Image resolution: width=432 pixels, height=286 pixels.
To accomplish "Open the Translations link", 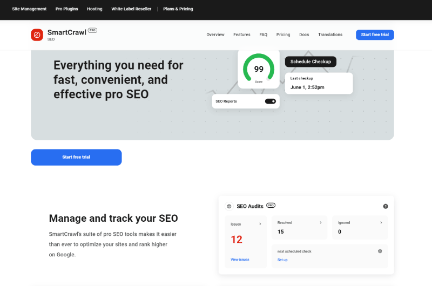I will point(330,35).
